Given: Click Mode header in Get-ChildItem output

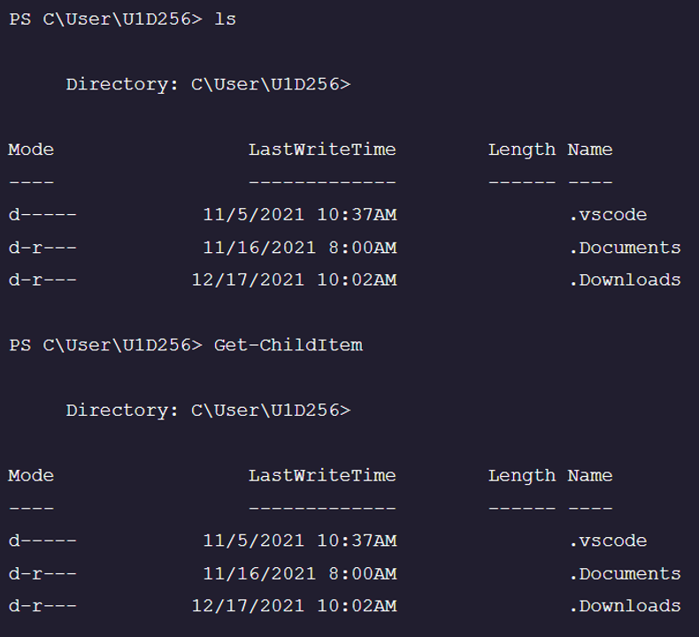Looking at the screenshot, I should pyautogui.click(x=31, y=475).
